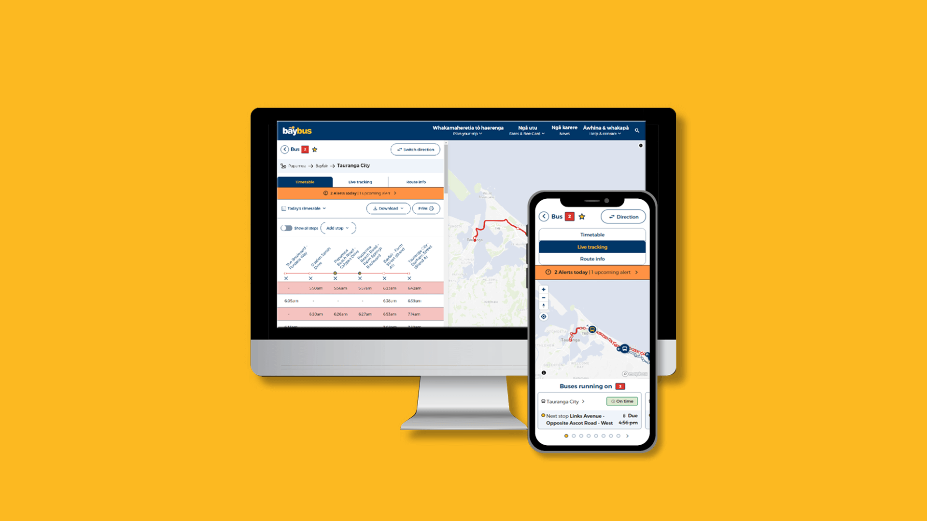Click the location/compass icon on mobile map
The height and width of the screenshot is (521, 927).
(x=544, y=316)
